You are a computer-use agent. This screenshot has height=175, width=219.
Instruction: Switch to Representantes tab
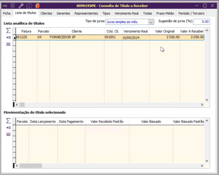[86, 13]
